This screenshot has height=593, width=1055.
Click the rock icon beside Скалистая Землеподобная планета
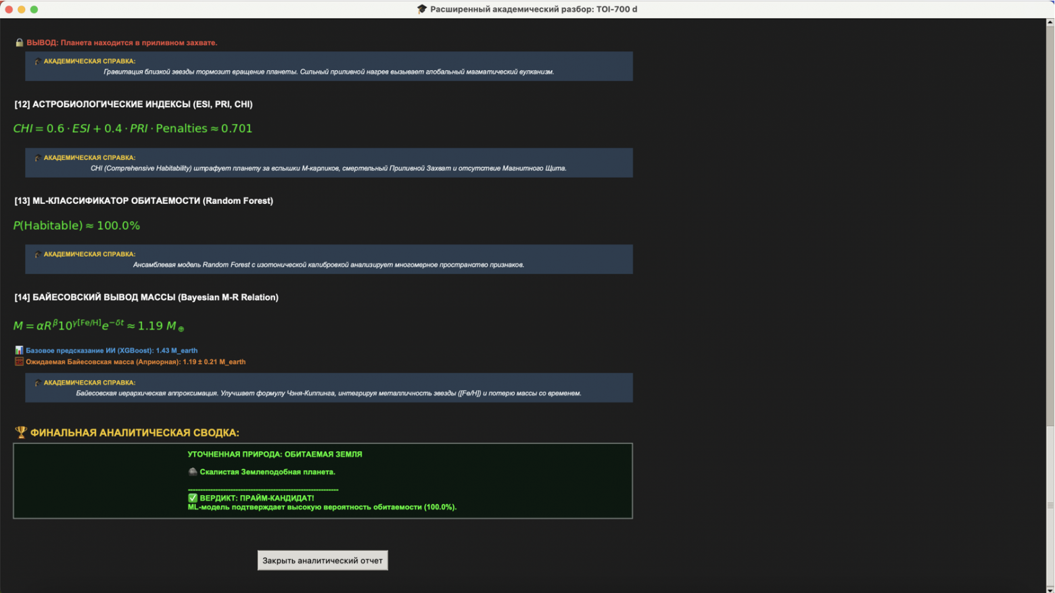[193, 472]
